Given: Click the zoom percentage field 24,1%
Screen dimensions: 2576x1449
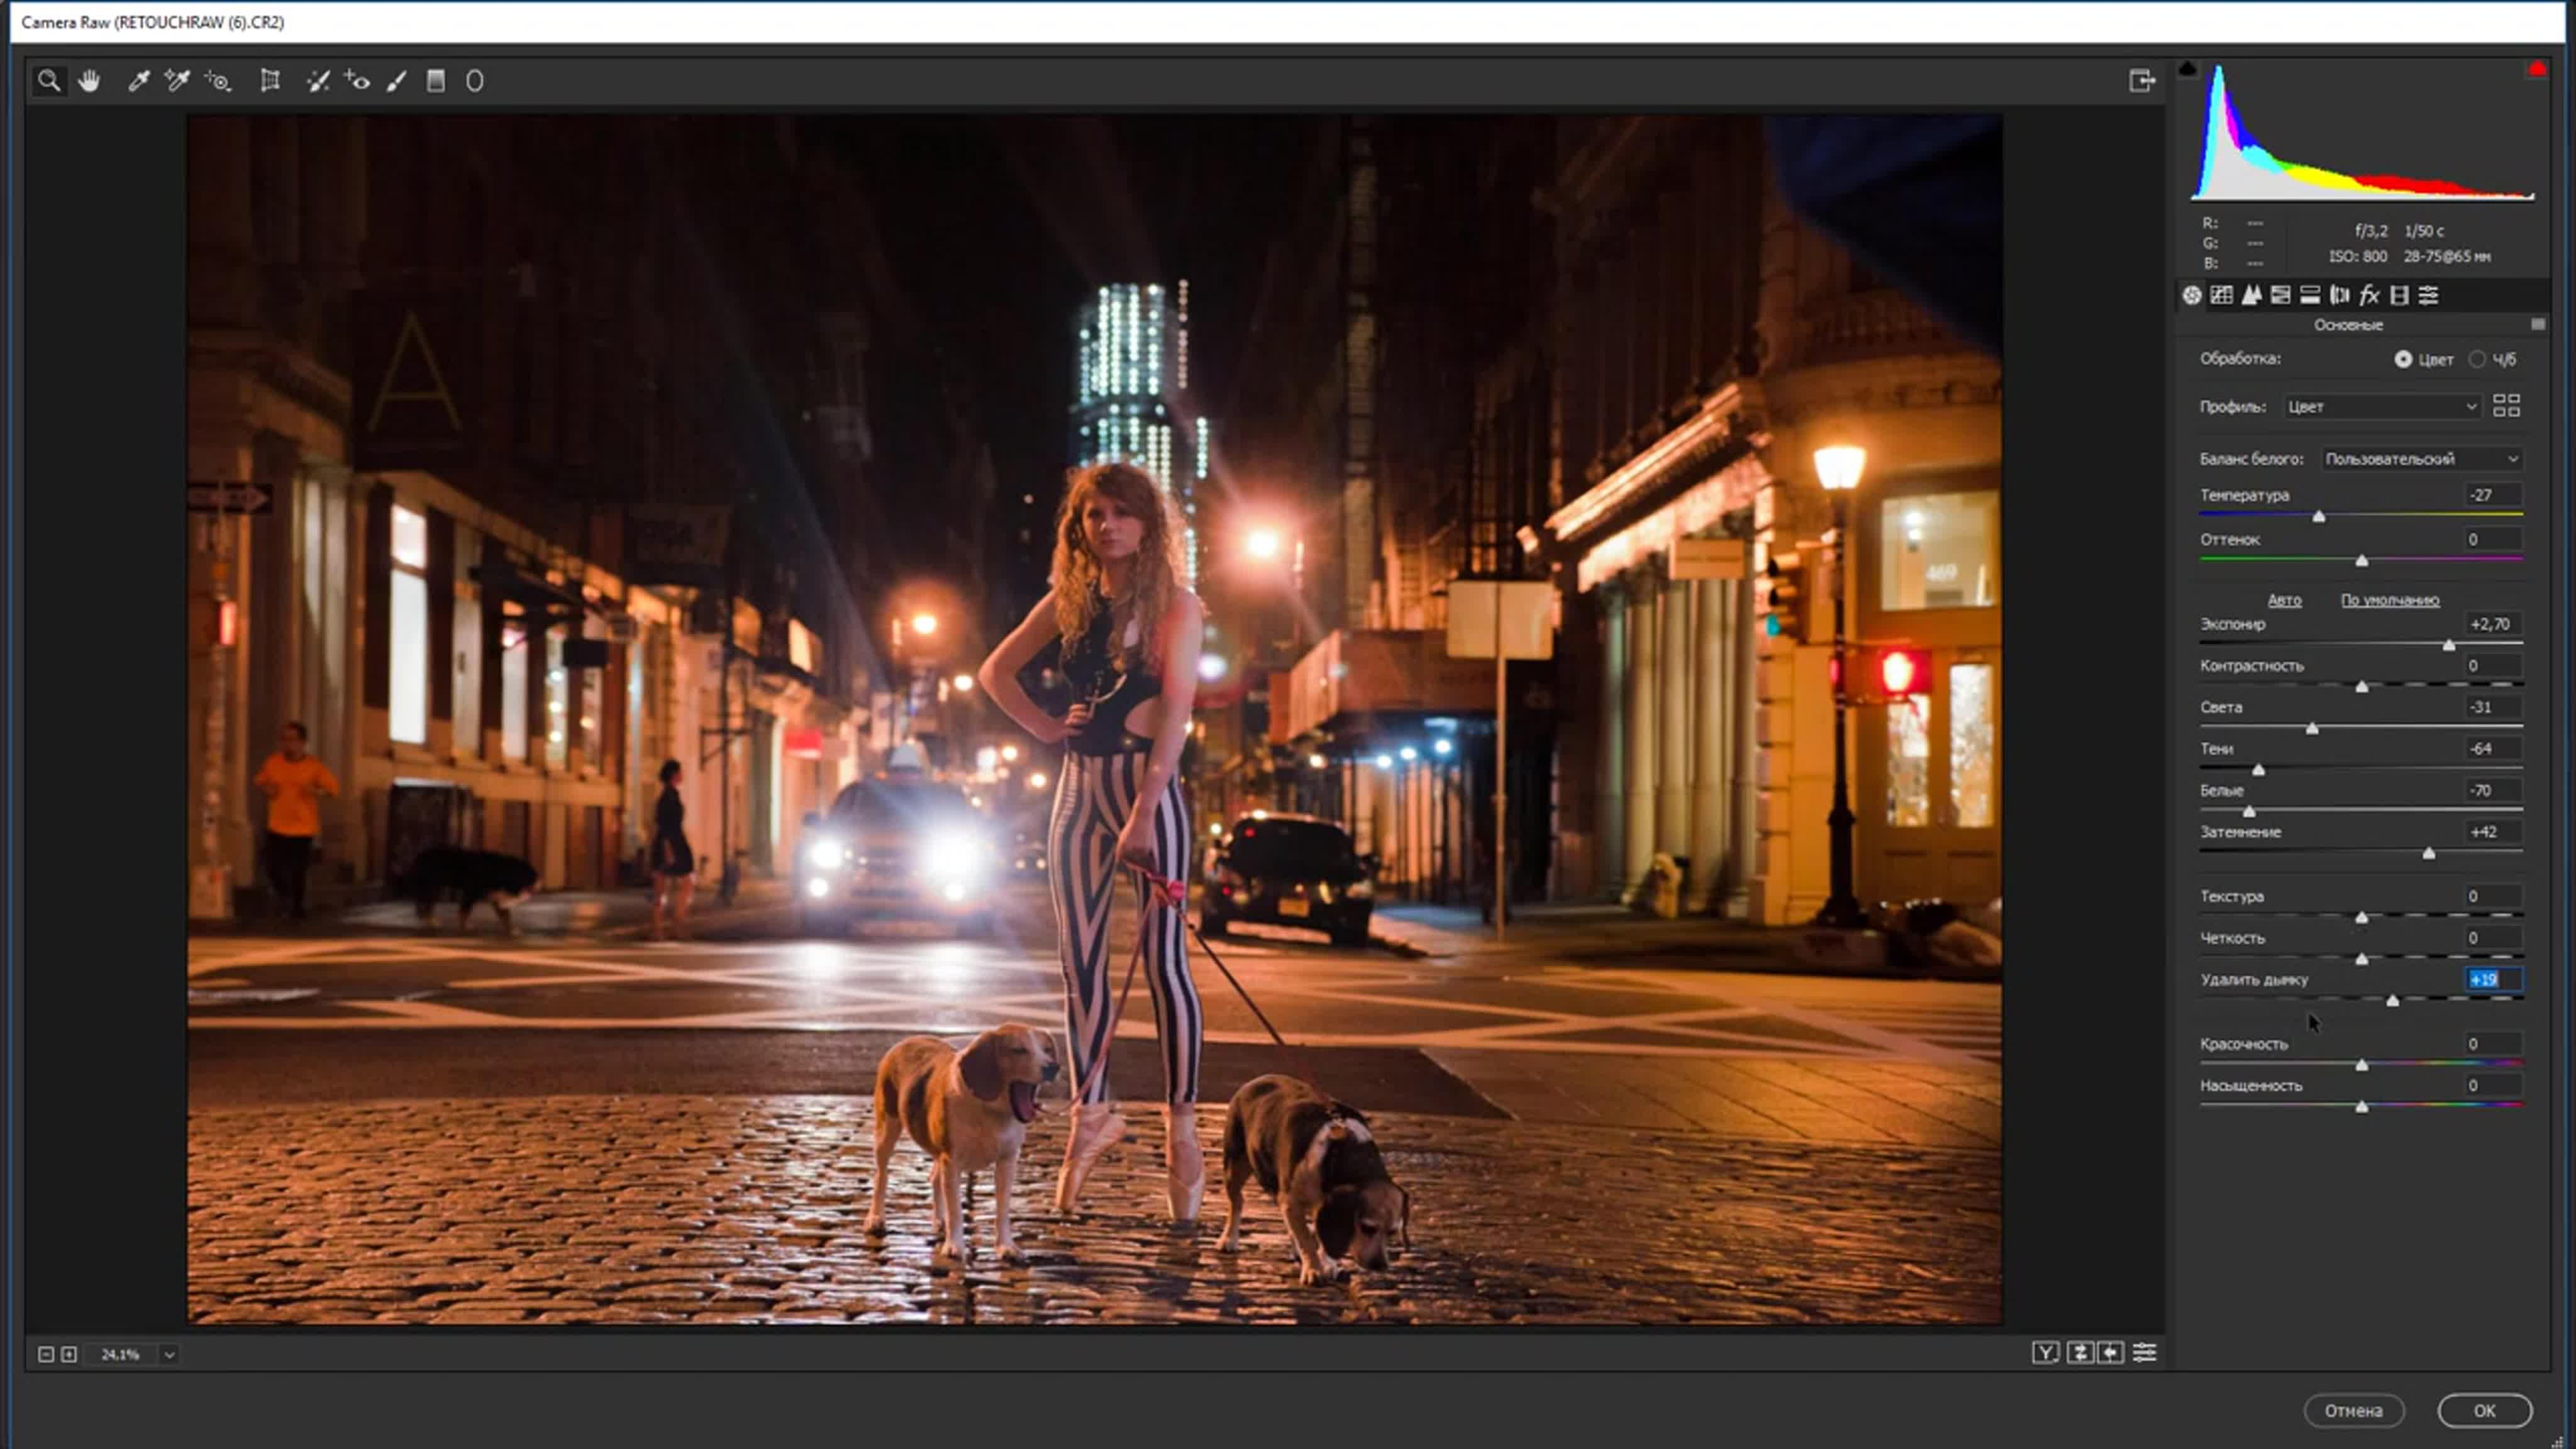Looking at the screenshot, I should click(122, 1355).
